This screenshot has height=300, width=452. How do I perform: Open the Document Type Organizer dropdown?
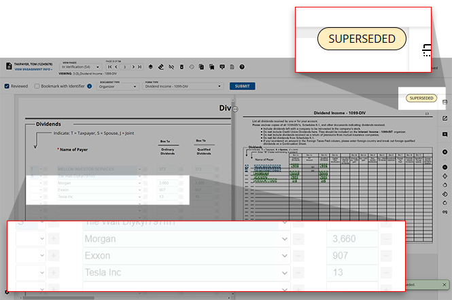coord(118,86)
